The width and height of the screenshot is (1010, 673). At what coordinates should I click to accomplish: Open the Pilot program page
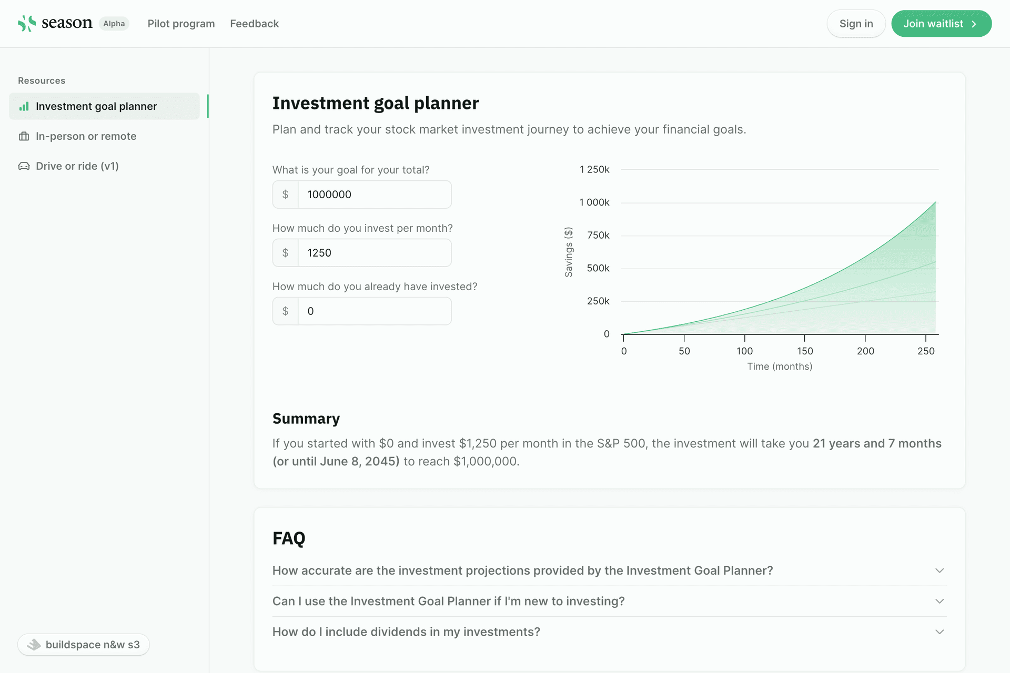tap(181, 24)
